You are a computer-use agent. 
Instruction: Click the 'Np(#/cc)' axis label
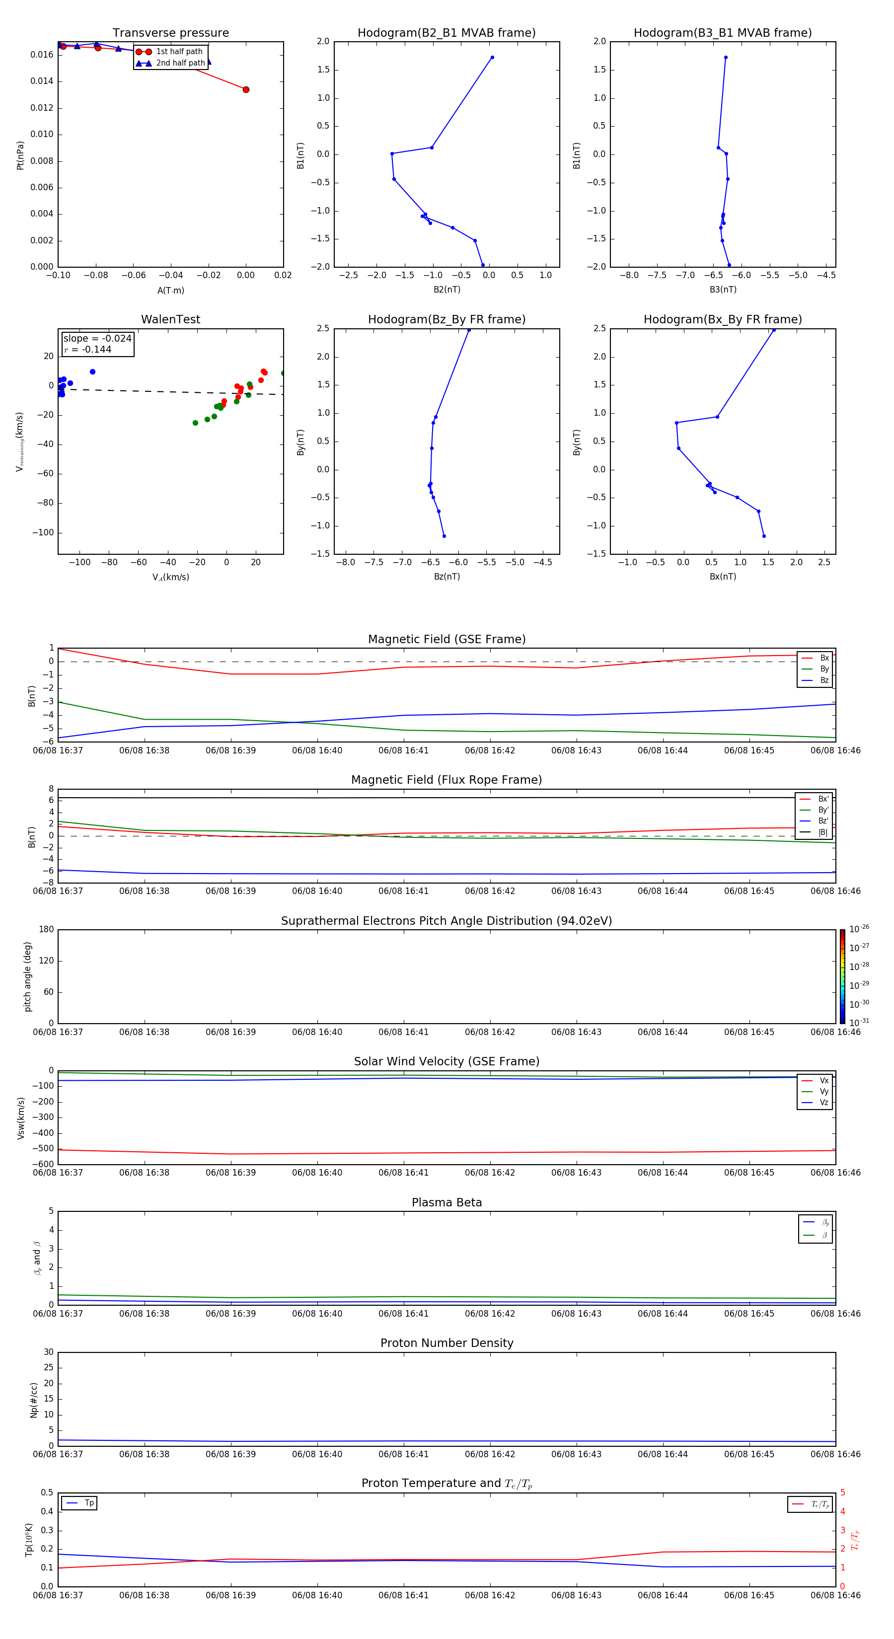34,1400
